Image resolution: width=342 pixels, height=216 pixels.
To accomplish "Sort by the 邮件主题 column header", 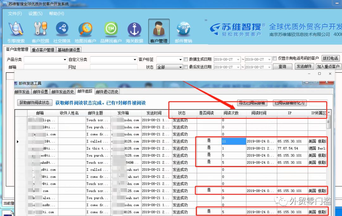I will pos(98,113).
